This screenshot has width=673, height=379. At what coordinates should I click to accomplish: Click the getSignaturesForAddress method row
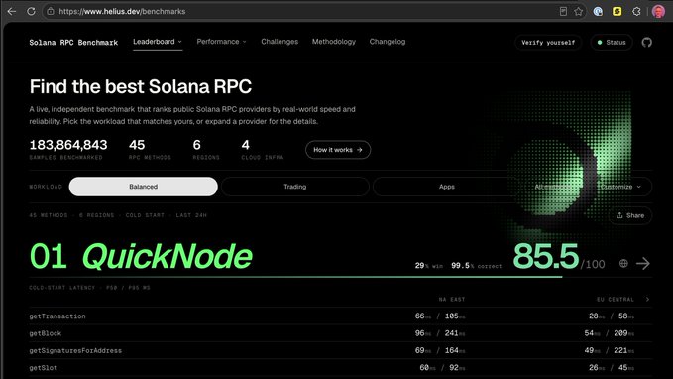[340, 350]
